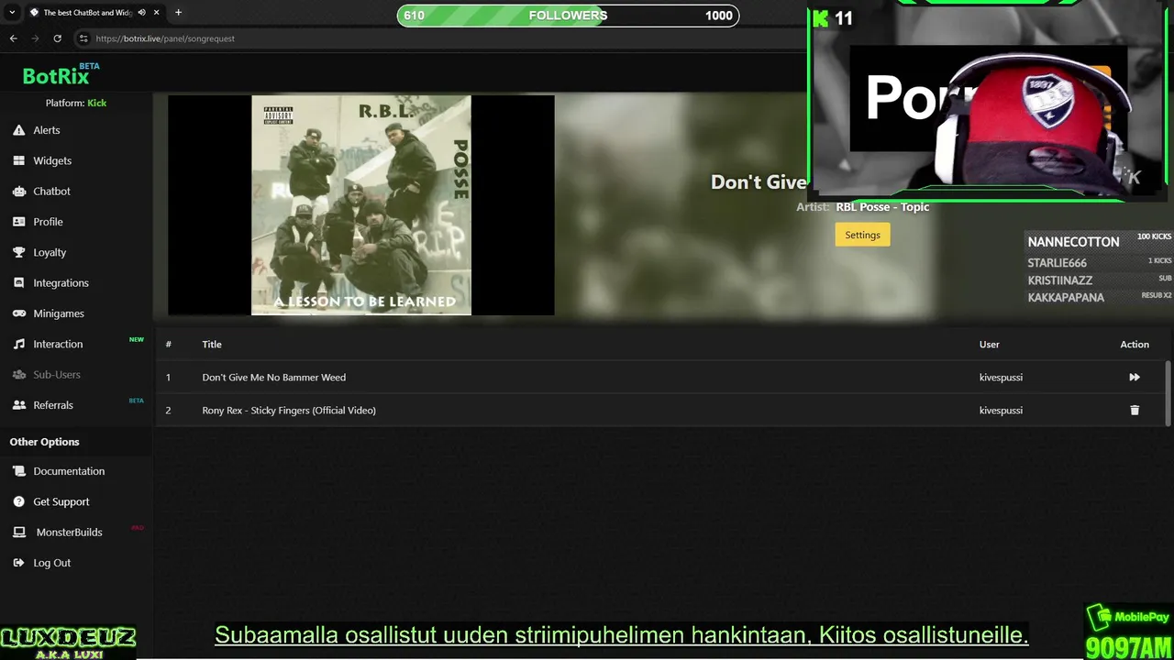The width and height of the screenshot is (1174, 660).
Task: Click the followers progress bar
Action: pos(568,16)
